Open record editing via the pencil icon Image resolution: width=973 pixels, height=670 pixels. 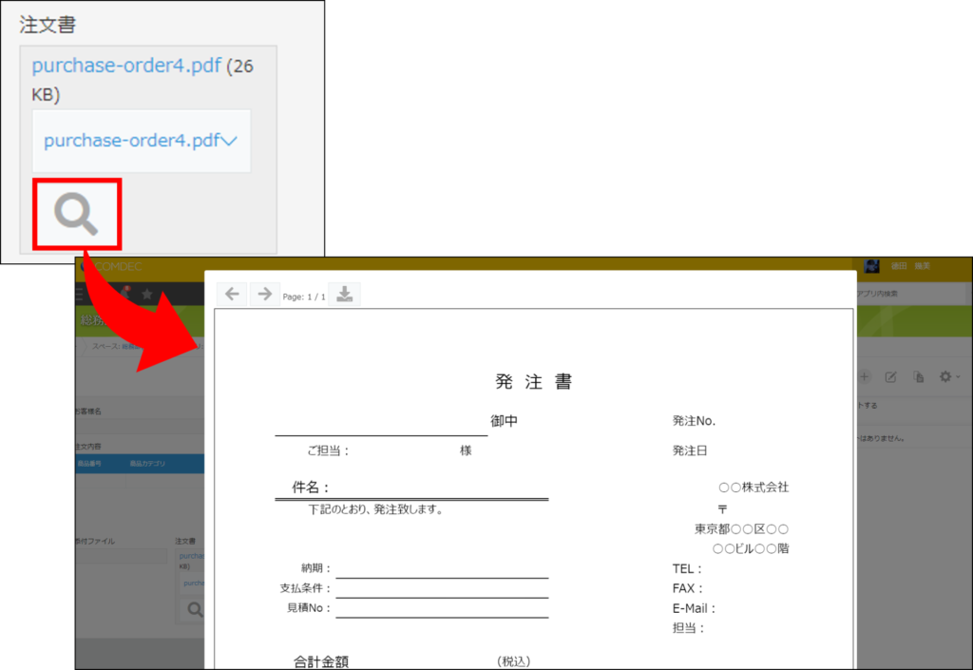pyautogui.click(x=891, y=376)
